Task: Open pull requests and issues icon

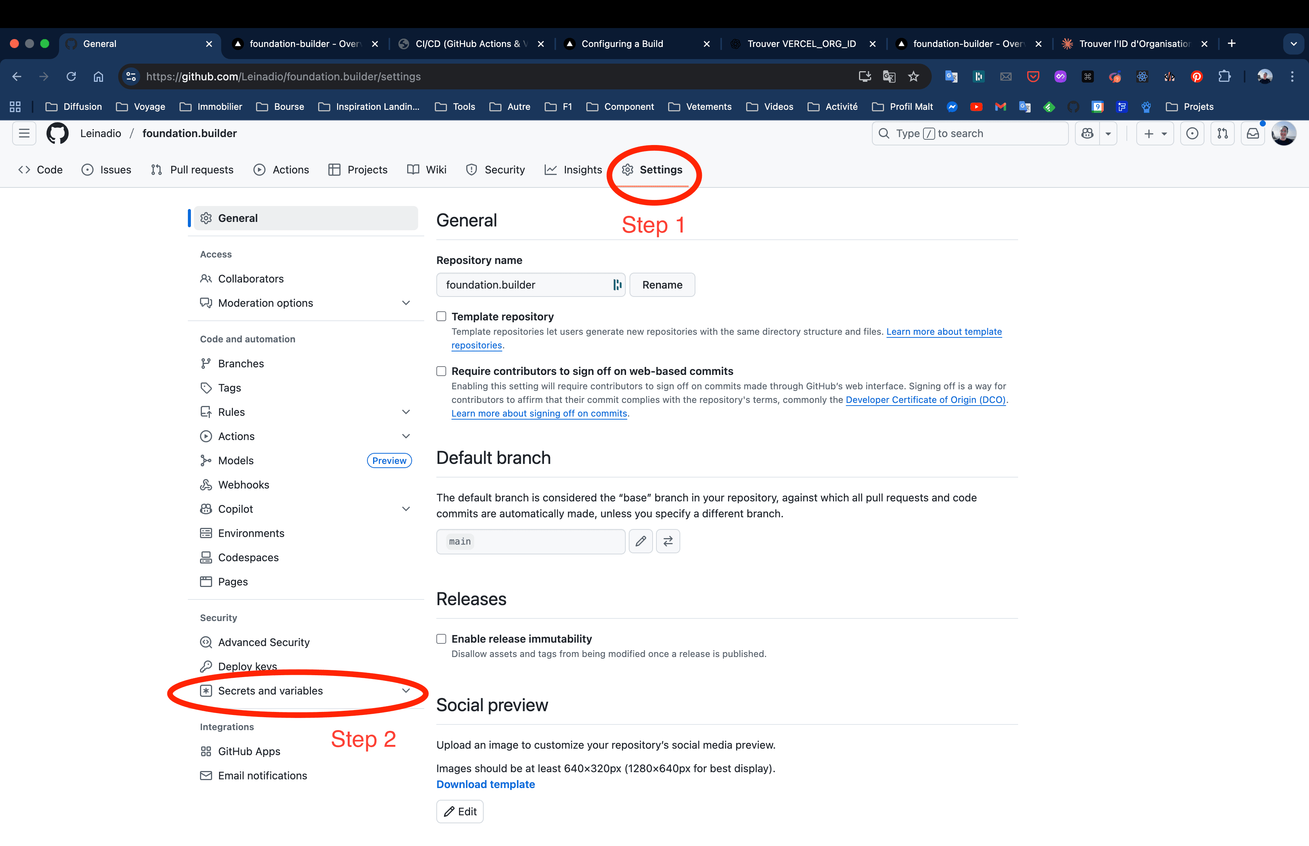Action: (x=1223, y=133)
